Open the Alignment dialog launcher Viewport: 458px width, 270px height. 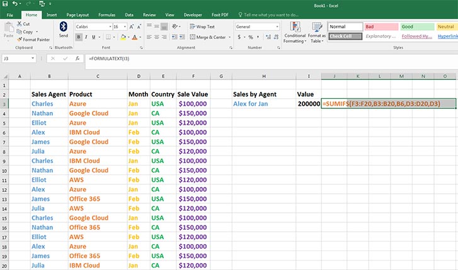coord(231,48)
